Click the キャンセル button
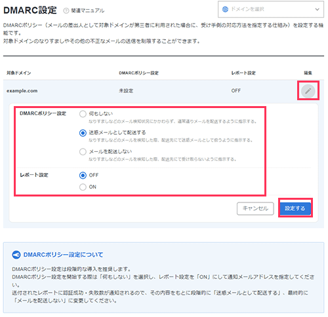Image resolution: width=328 pixels, height=317 pixels. 255,208
